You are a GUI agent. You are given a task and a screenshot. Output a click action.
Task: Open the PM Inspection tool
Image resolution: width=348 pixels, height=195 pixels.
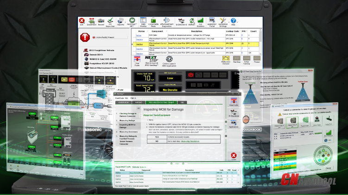110,22
